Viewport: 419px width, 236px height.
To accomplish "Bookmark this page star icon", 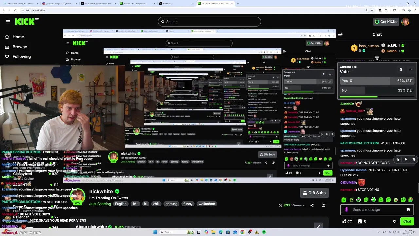I will pos(372,10).
